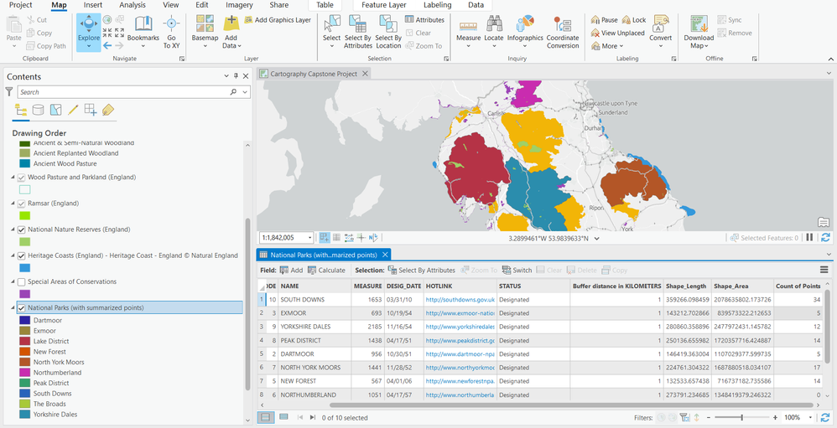
Task: Click the Contents search box
Action: (x=117, y=92)
